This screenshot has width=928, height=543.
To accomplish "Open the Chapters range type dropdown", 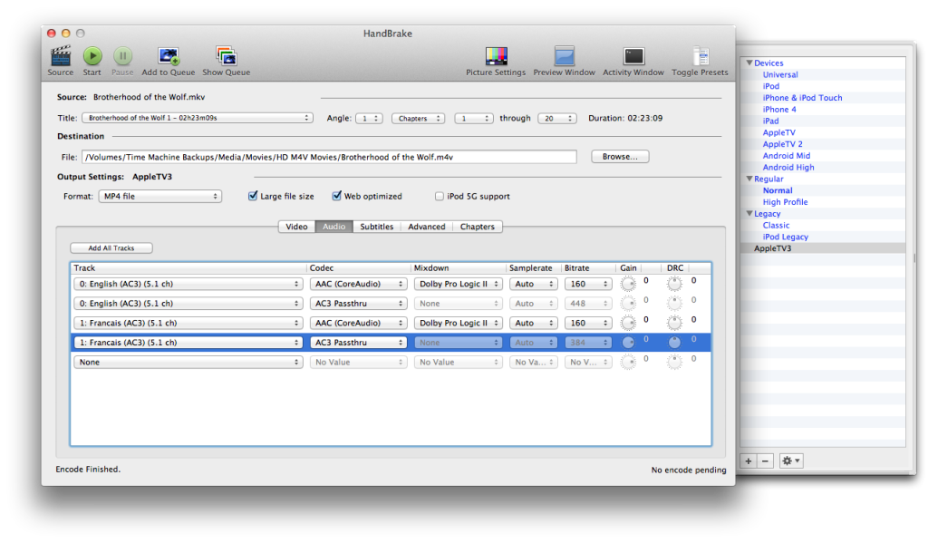I will click(x=419, y=119).
